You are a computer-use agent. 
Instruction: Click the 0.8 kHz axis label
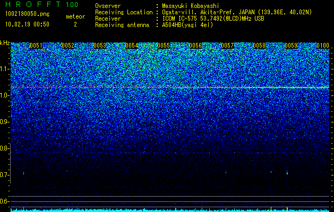click(x=4, y=148)
